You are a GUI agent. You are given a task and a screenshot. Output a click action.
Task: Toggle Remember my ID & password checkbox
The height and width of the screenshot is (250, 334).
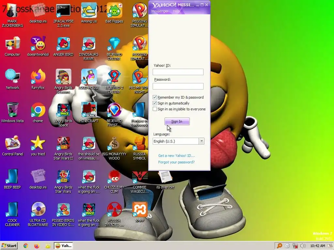click(155, 97)
